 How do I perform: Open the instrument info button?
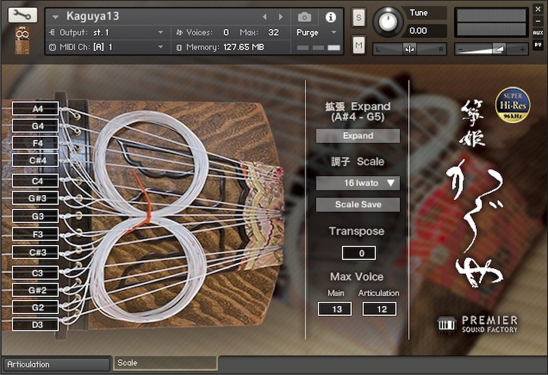click(x=330, y=16)
